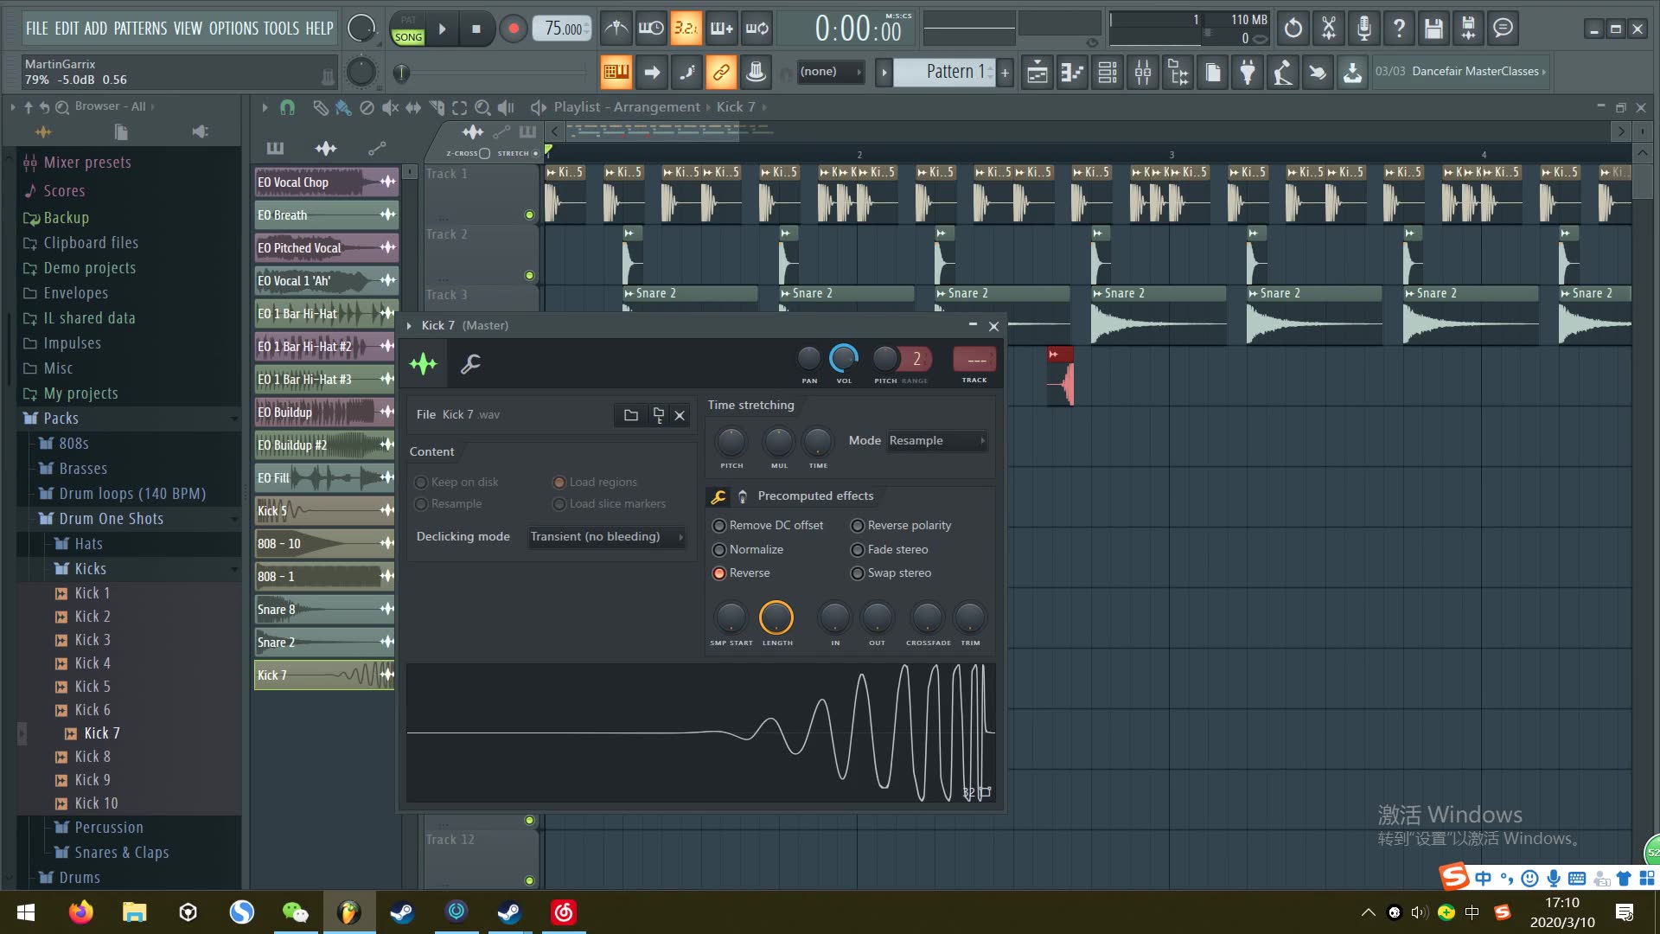Stop playback with the stop button
The image size is (1660, 934).
pos(476,29)
